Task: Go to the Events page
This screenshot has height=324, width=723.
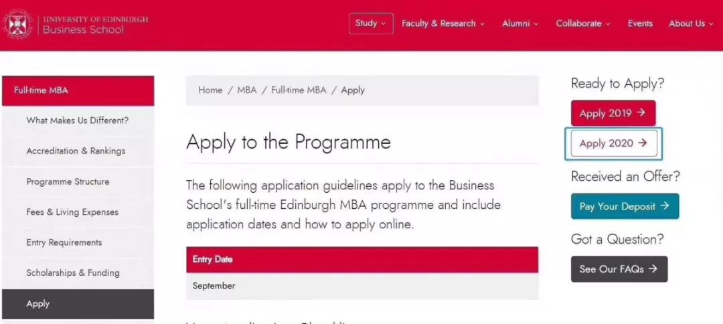Action: [640, 23]
